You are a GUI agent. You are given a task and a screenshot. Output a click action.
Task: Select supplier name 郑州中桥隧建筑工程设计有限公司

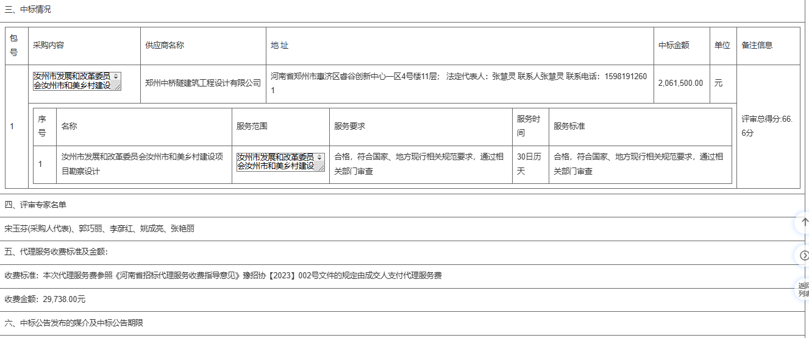point(202,83)
